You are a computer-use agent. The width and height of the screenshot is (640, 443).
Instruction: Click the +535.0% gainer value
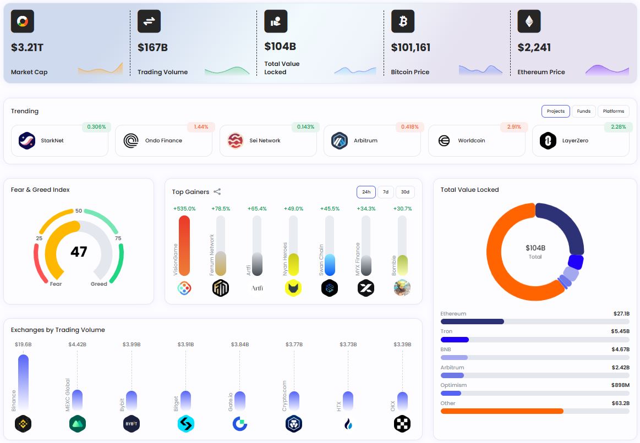[x=184, y=209]
